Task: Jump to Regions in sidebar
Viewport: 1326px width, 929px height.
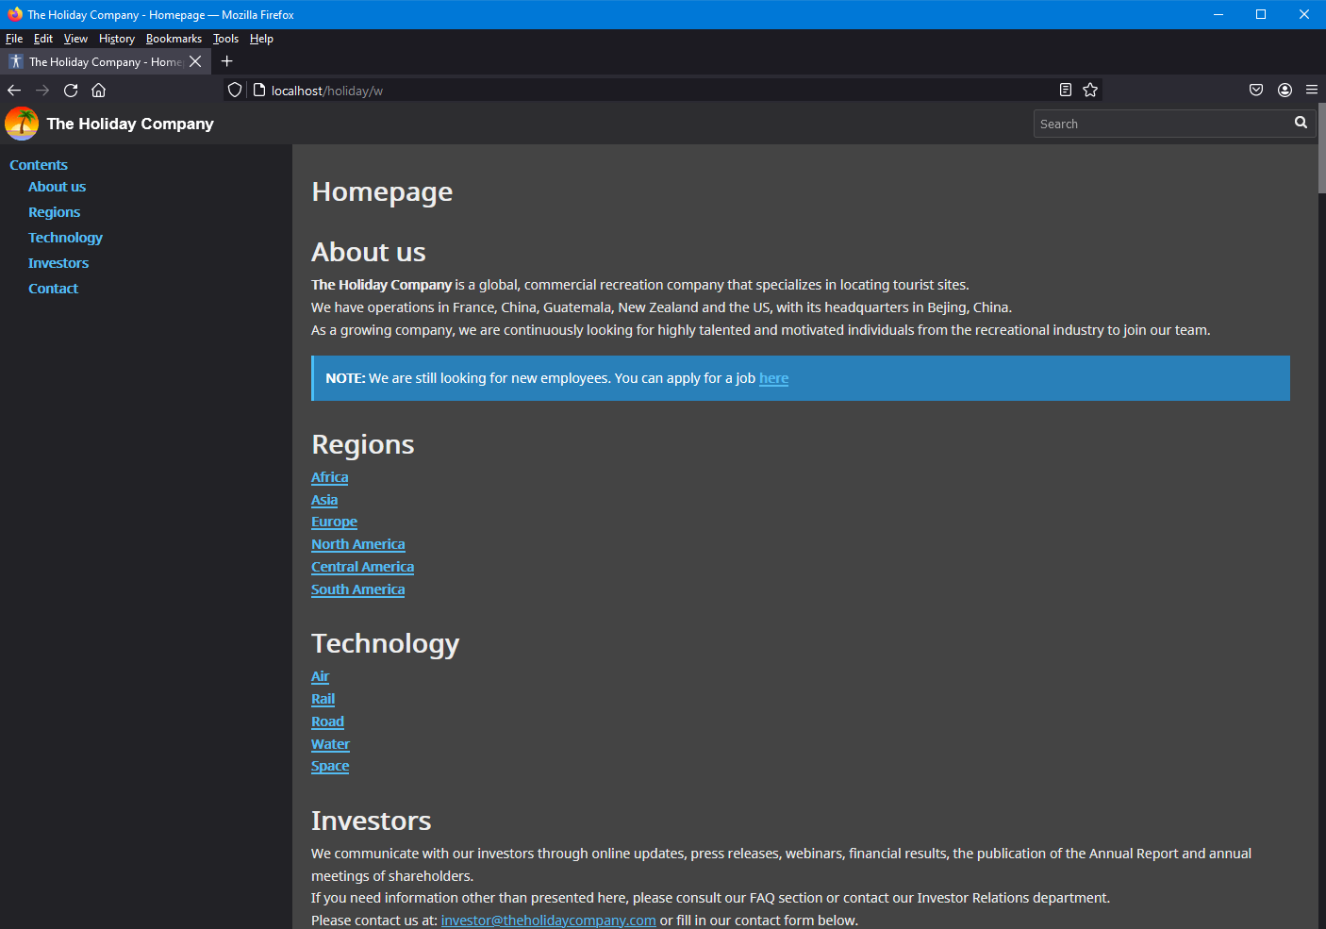Action: 54,212
